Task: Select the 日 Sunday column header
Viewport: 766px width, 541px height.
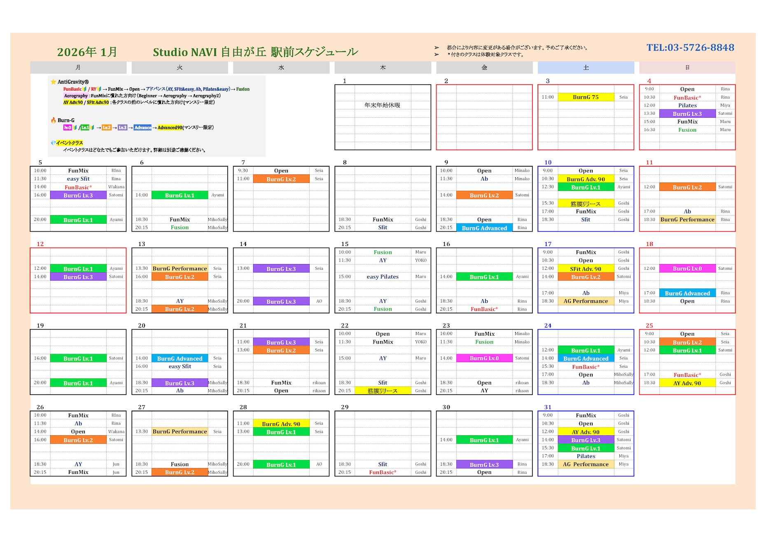Action: pos(687,67)
